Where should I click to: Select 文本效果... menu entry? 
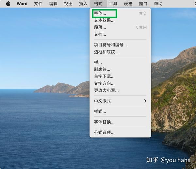click(x=120, y=20)
